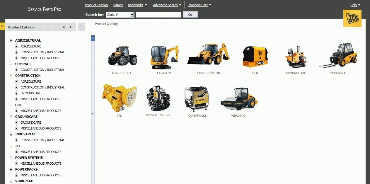The image size is (370, 184).
Task: Click the Go search button
Action: (190, 15)
